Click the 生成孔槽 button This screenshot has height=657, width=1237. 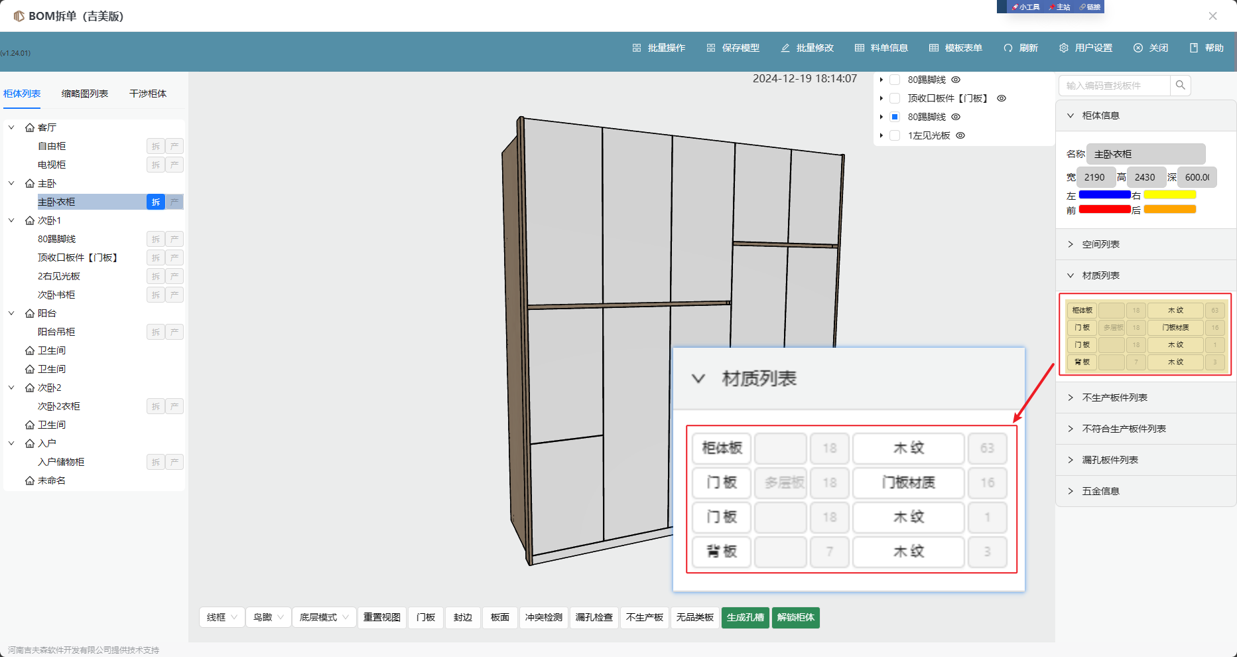[x=745, y=617]
